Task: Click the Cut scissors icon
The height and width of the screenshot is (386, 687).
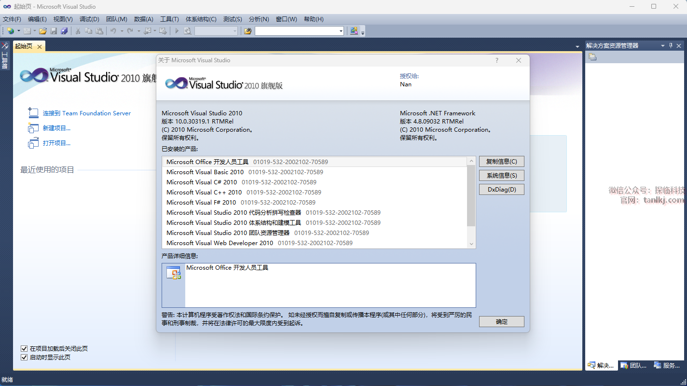Action: tap(78, 31)
